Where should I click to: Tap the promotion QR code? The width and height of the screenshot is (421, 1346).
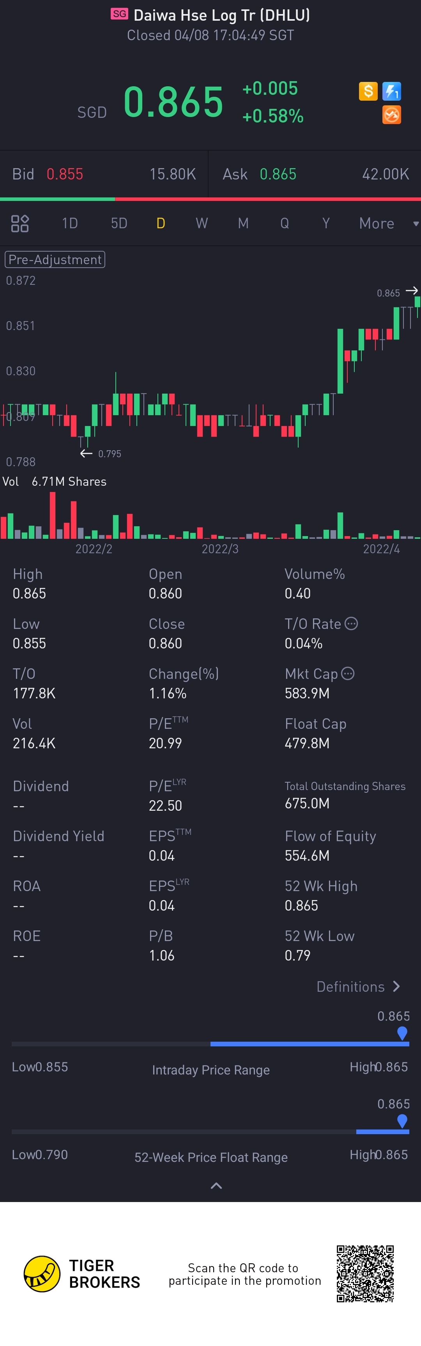[x=365, y=1273]
